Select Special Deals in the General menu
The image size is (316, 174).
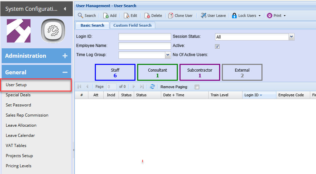(x=18, y=95)
